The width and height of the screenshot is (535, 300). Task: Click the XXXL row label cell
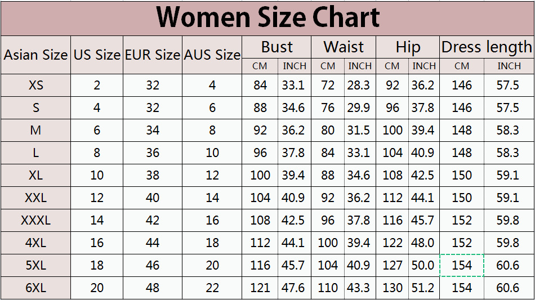point(35,220)
